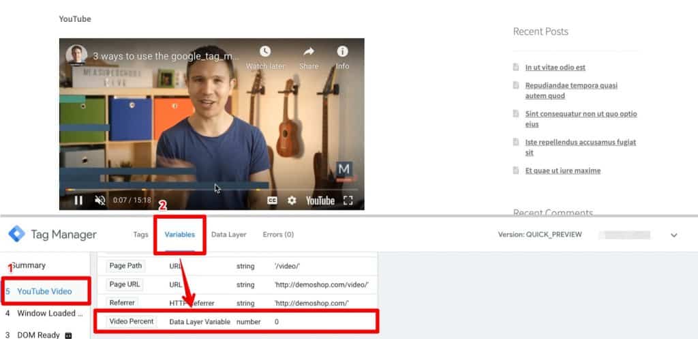Viewport: 698px width, 339px height.
Task: Unmute the video sound icon
Action: pyautogui.click(x=100, y=201)
